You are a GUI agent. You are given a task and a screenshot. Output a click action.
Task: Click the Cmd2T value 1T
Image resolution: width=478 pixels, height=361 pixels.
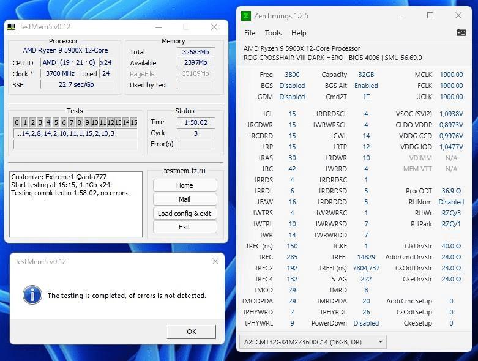coord(366,97)
